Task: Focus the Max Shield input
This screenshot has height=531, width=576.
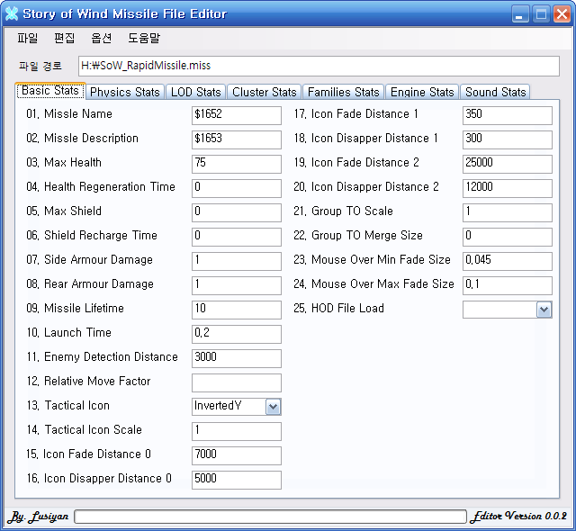Action: pyautogui.click(x=237, y=212)
